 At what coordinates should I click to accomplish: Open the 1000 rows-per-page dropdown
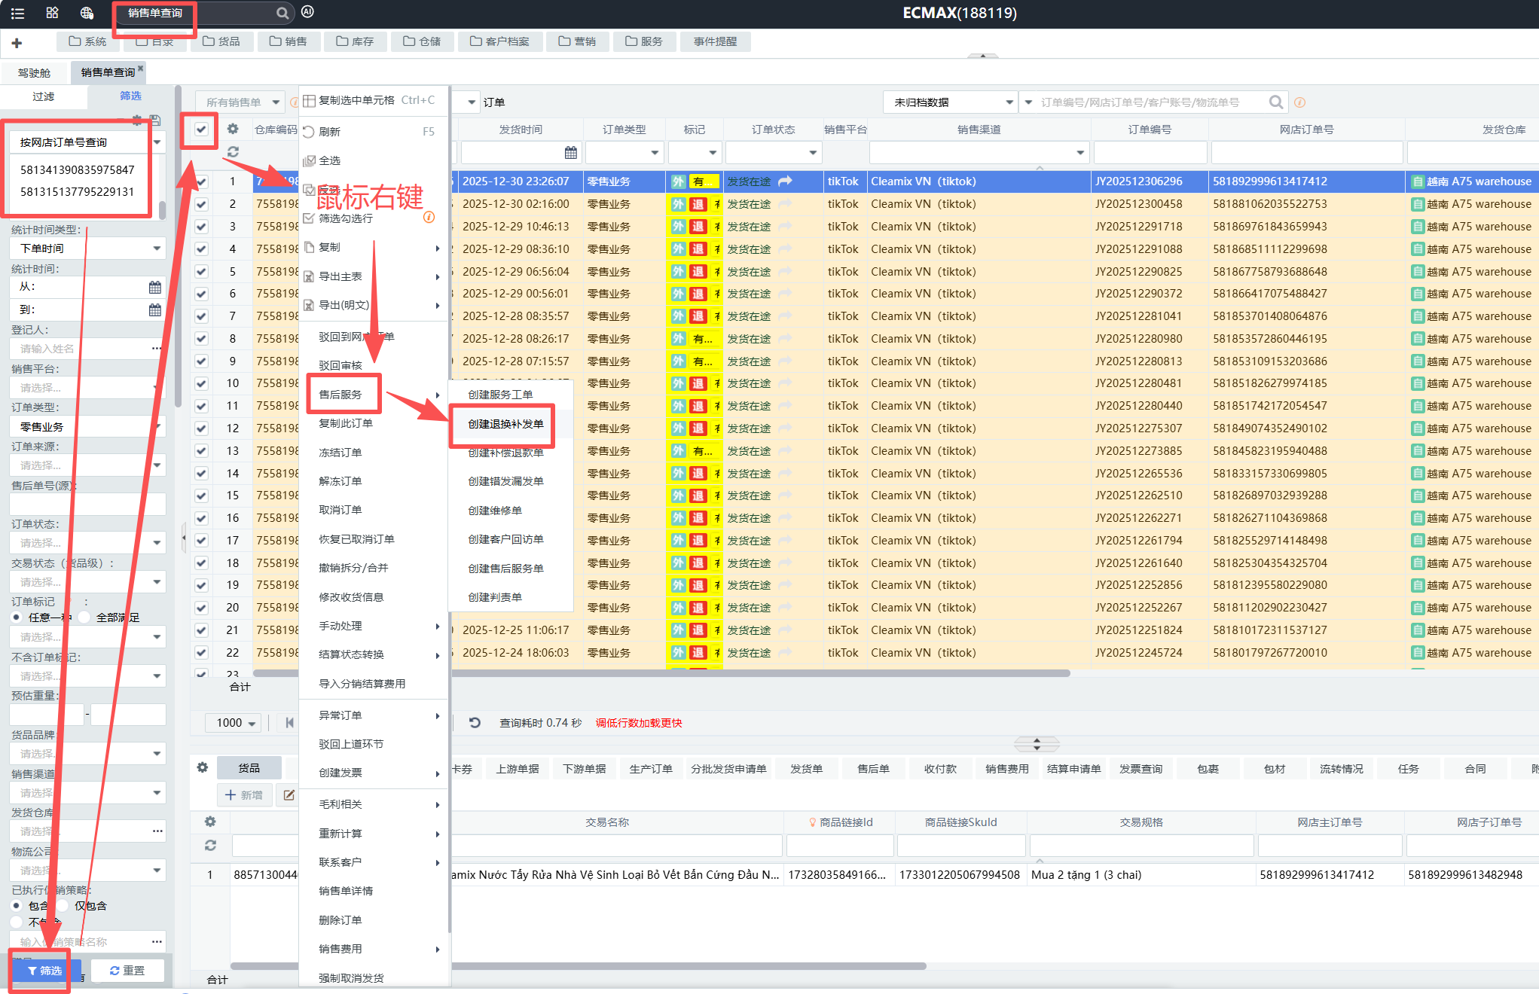coord(234,723)
